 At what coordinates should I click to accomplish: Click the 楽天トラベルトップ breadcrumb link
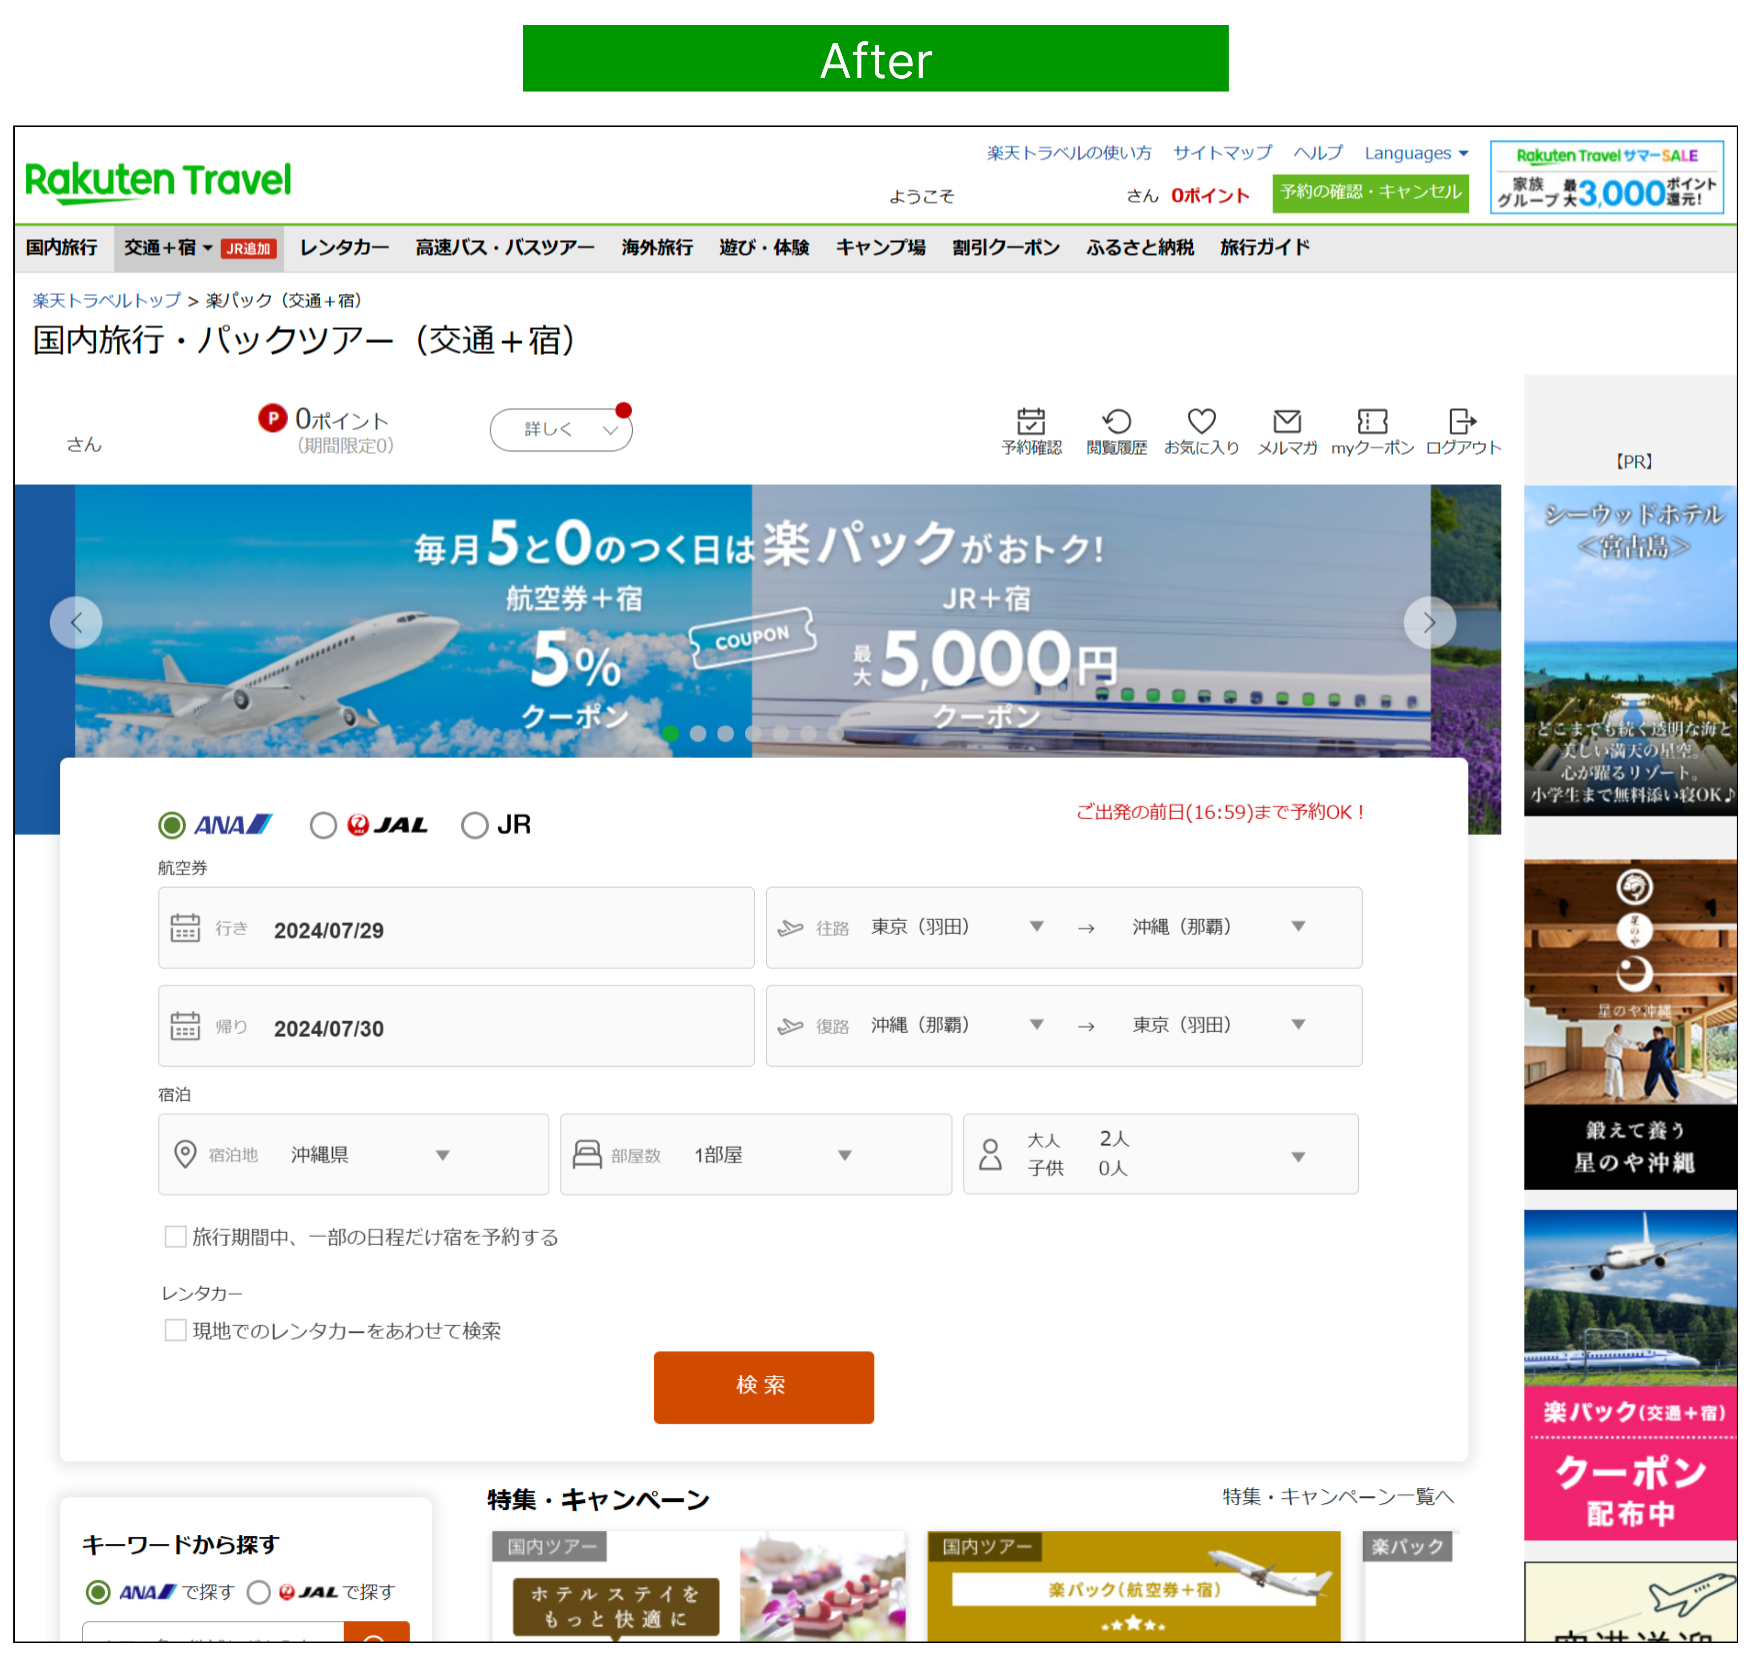tap(106, 301)
